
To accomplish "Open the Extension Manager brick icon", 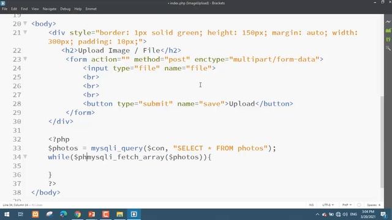I will 388,31.
